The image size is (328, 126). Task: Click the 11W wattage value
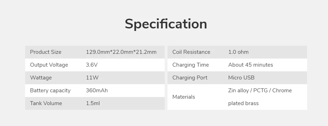(x=92, y=78)
